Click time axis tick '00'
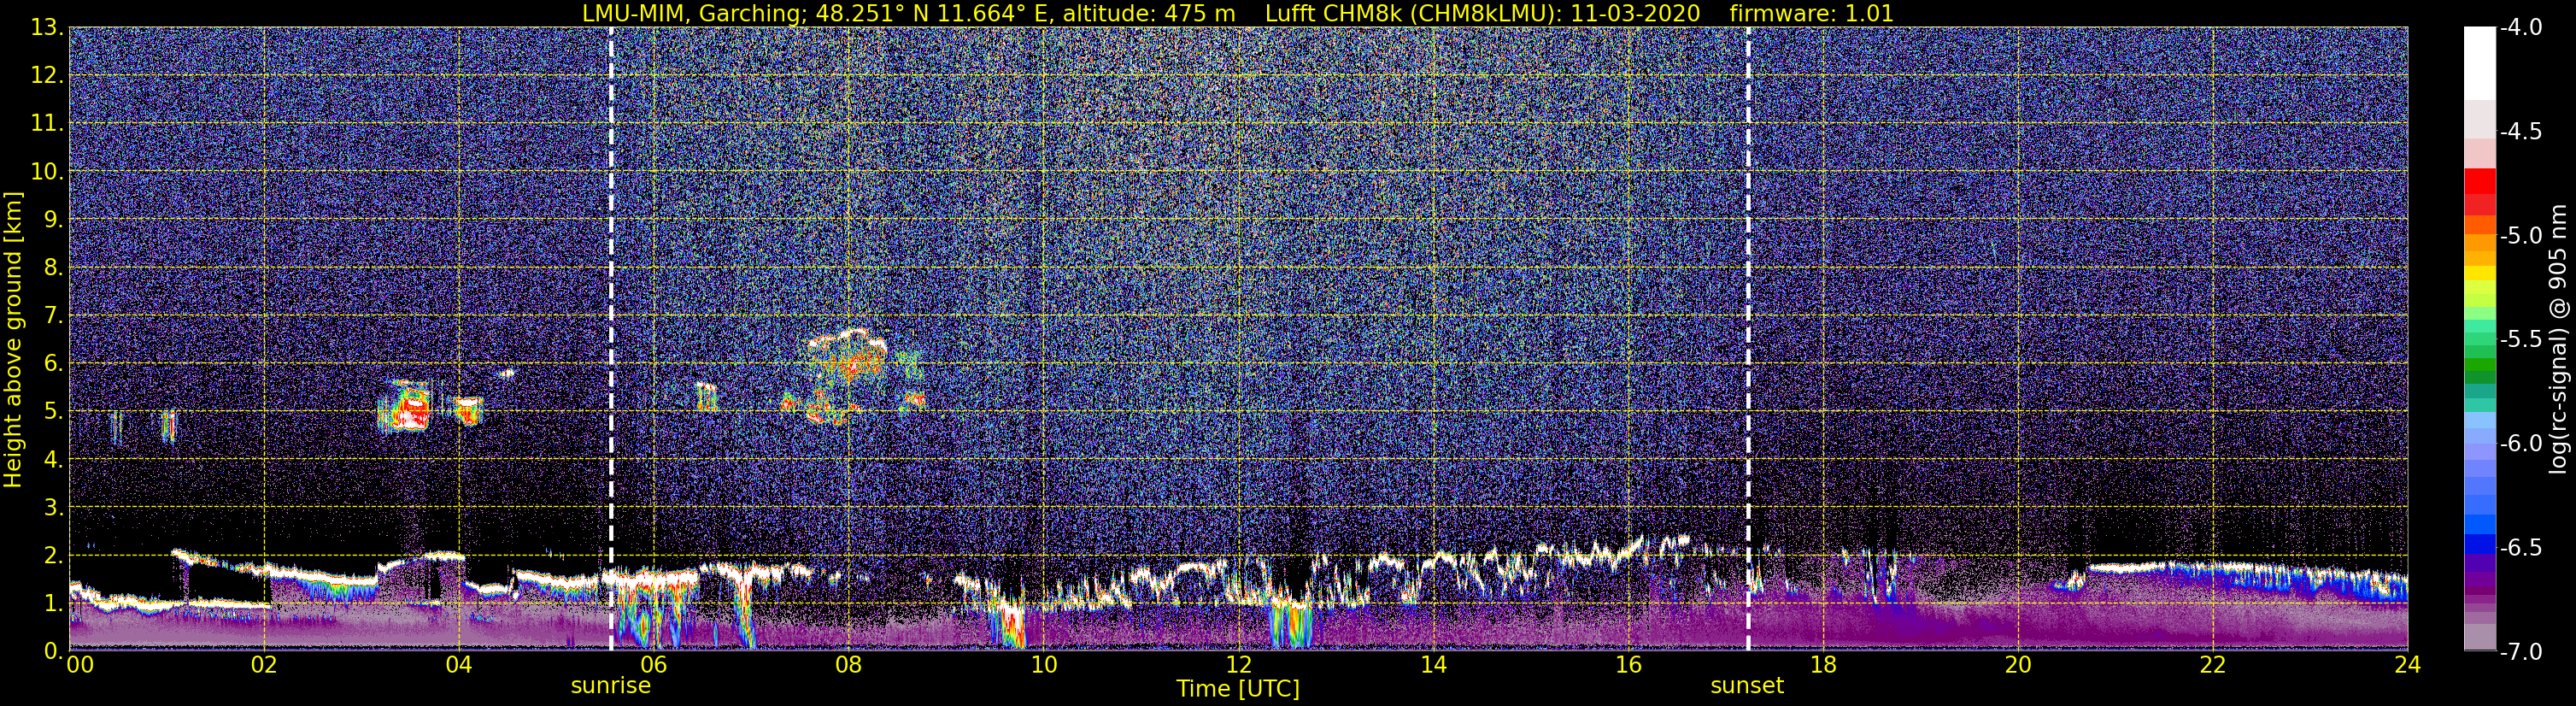Image resolution: width=2576 pixels, height=706 pixels. 80,665
